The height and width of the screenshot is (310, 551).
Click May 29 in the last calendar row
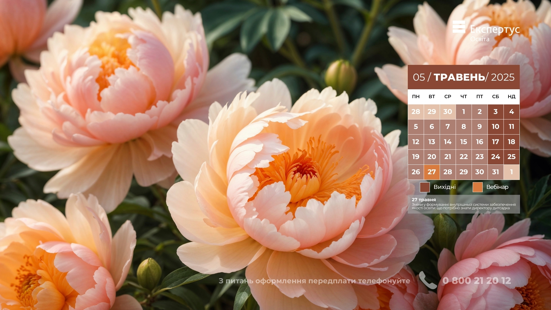click(x=464, y=172)
